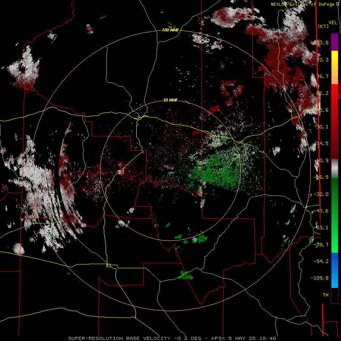The width and height of the screenshot is (341, 341).
Task: Select the 92.3 value on velocity scale
Action: [322, 59]
